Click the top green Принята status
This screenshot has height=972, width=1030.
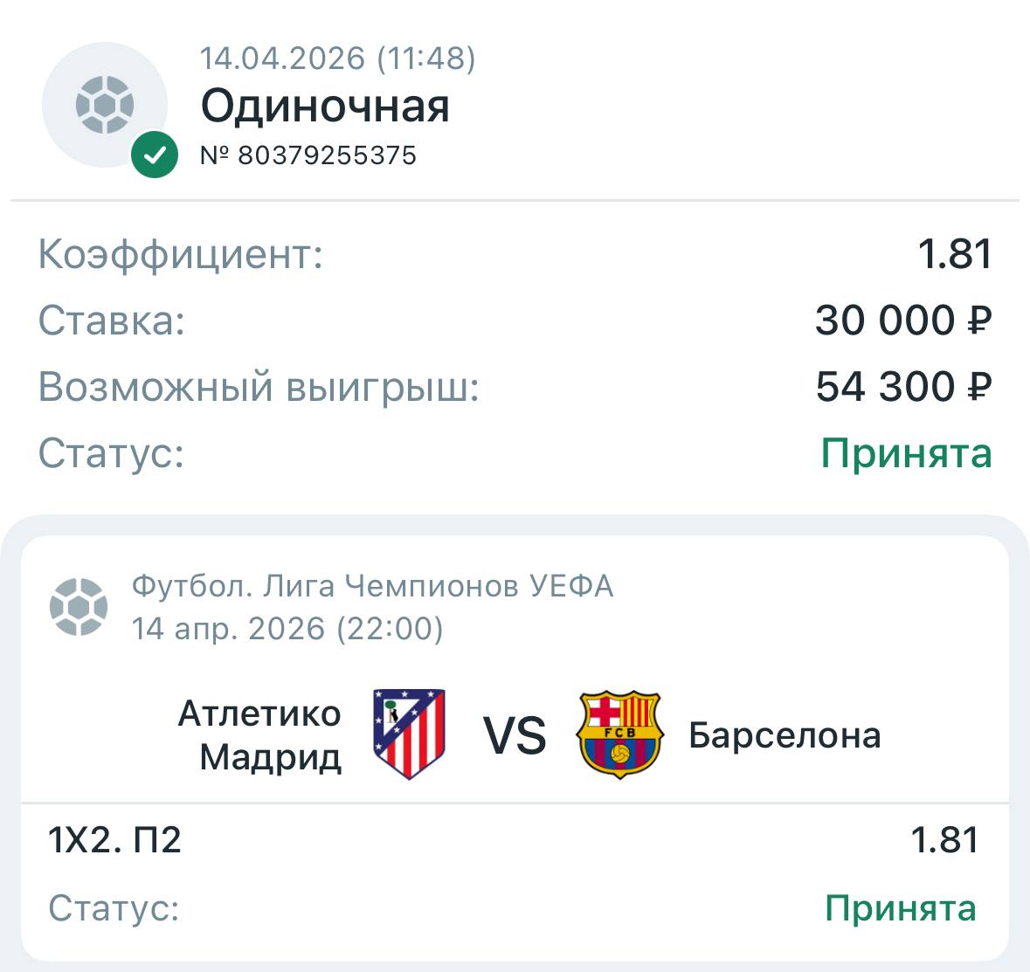tap(906, 453)
